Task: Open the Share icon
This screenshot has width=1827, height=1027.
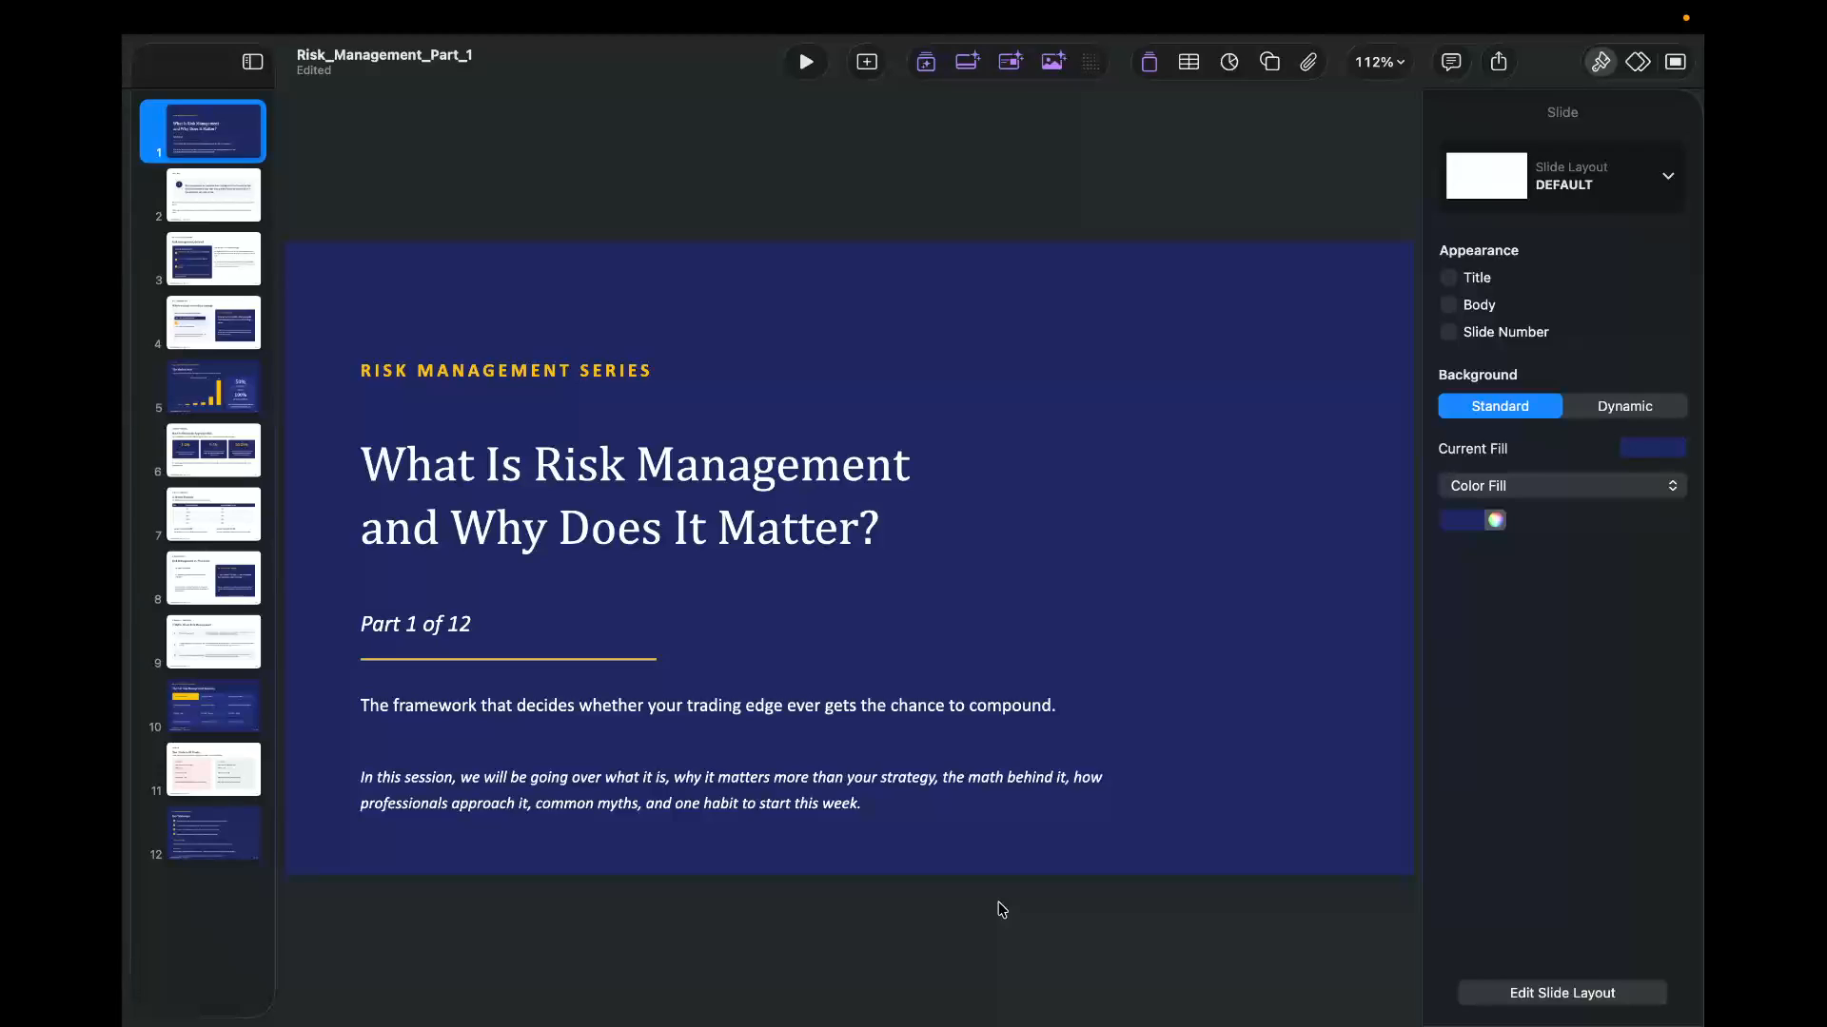Action: [1499, 62]
